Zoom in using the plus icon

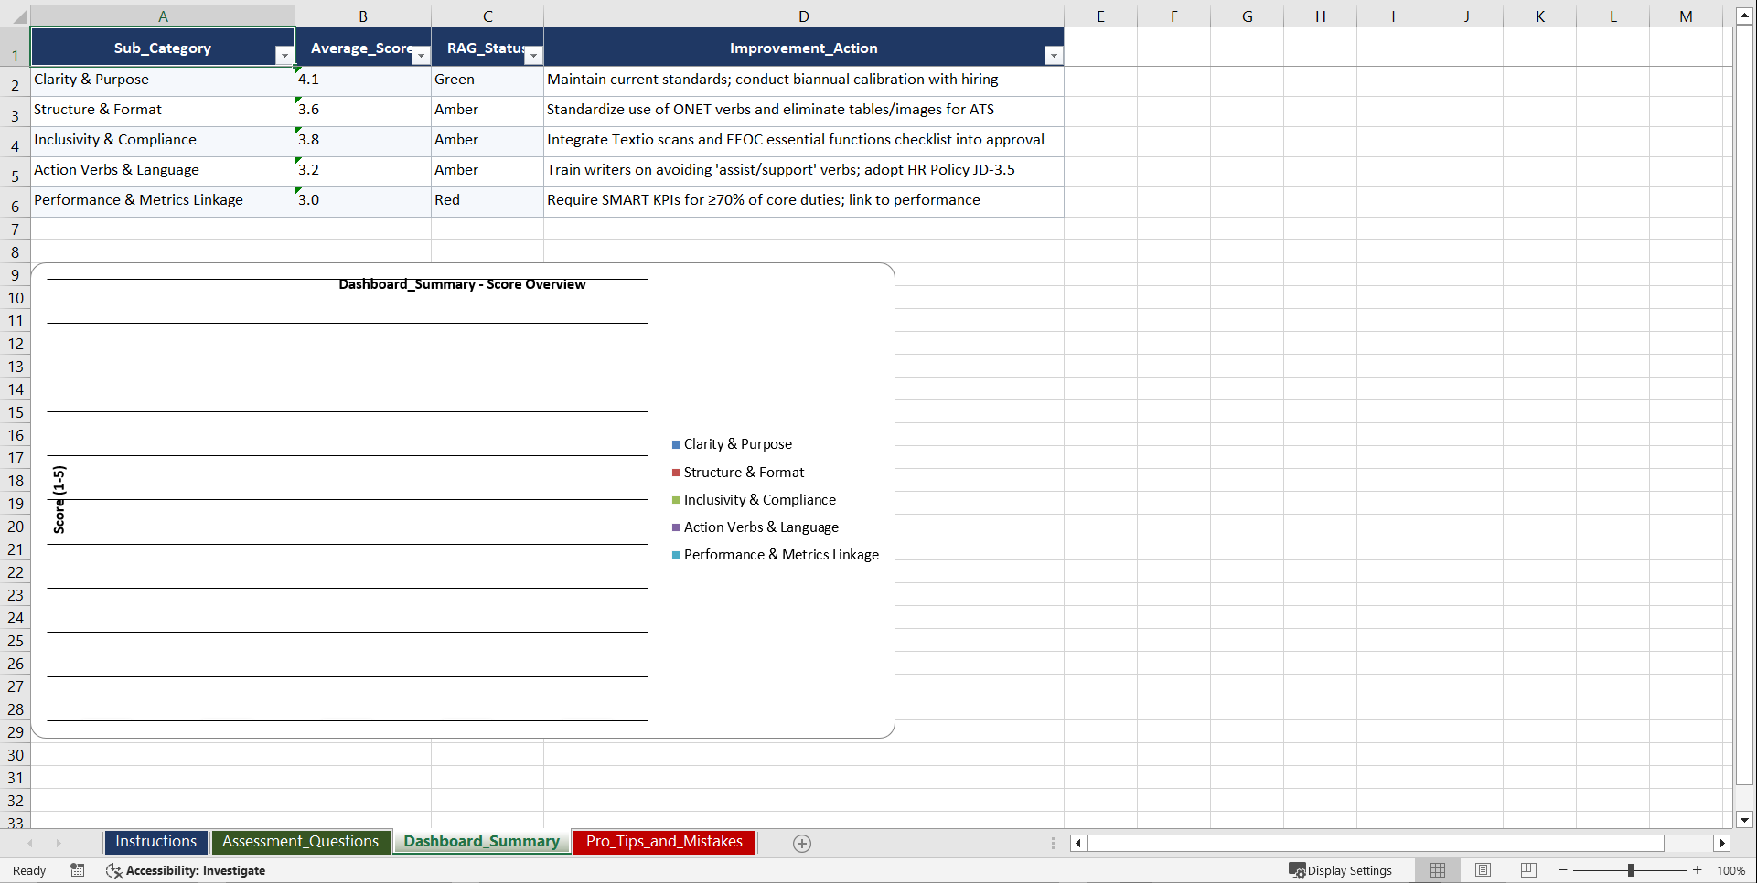[x=1698, y=870]
